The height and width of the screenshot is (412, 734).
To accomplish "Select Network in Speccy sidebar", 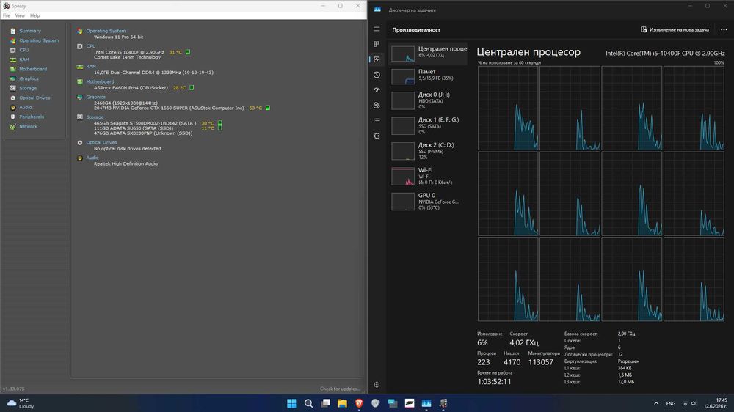I will [28, 126].
